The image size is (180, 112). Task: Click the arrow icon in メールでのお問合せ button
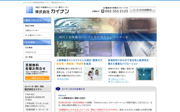coord(134,10)
